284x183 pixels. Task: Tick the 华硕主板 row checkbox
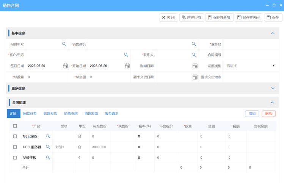pos(15,157)
